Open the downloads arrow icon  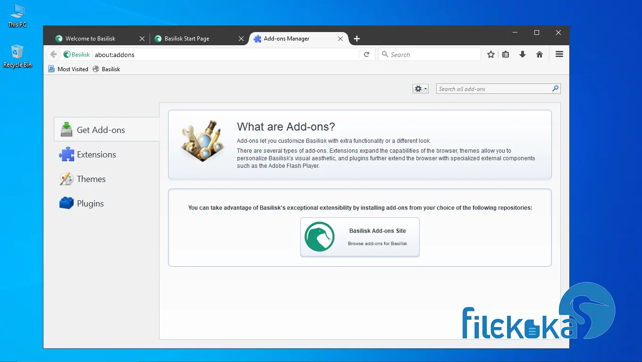523,55
